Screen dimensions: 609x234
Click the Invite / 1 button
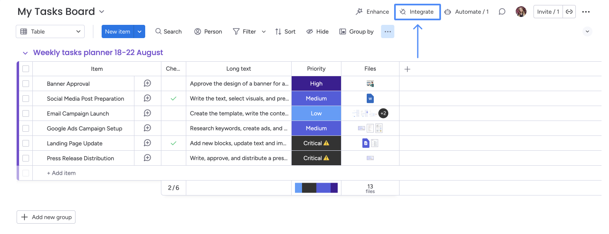548,12
